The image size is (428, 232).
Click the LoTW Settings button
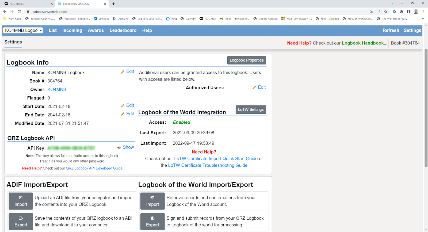[x=251, y=109]
